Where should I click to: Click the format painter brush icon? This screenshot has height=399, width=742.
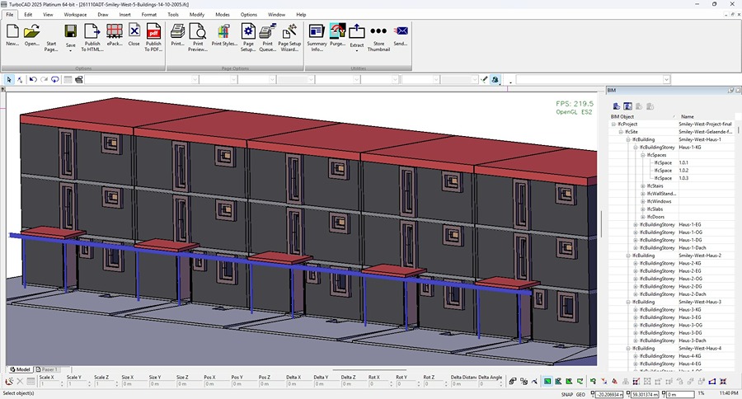tap(484, 79)
